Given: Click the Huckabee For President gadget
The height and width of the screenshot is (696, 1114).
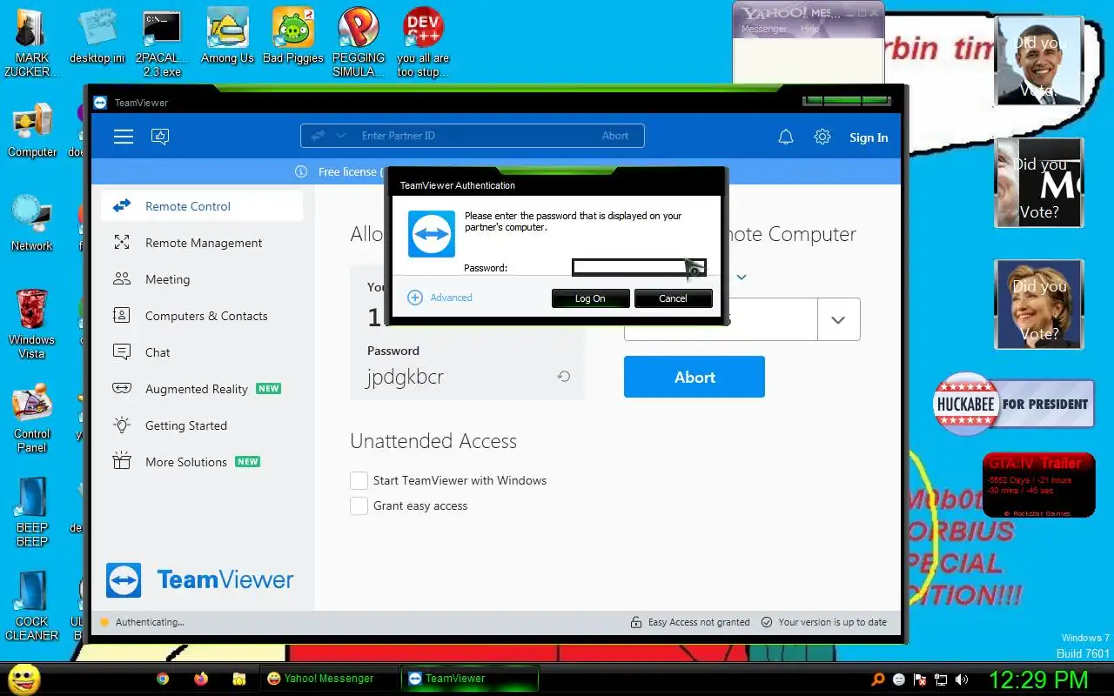Looking at the screenshot, I should 1013,404.
